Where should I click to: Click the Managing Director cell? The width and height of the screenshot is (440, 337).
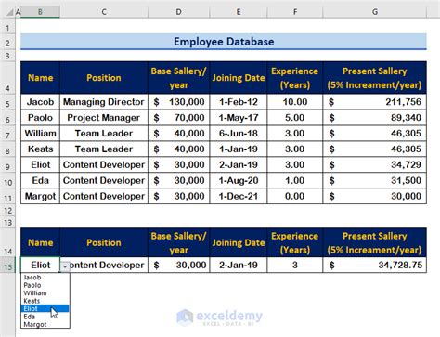[104, 102]
